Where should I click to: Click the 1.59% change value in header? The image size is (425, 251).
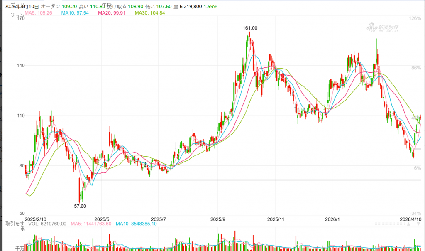tap(210, 7)
